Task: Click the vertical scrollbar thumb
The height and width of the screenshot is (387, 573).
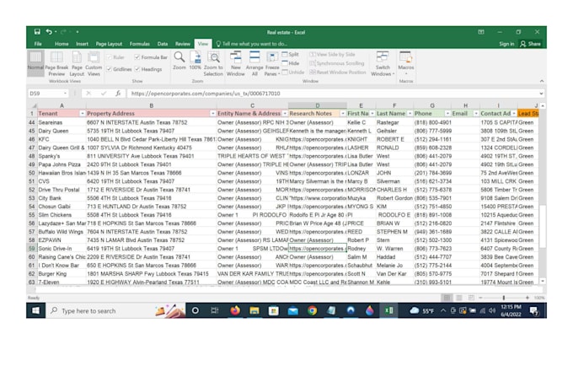Action: 543,226
